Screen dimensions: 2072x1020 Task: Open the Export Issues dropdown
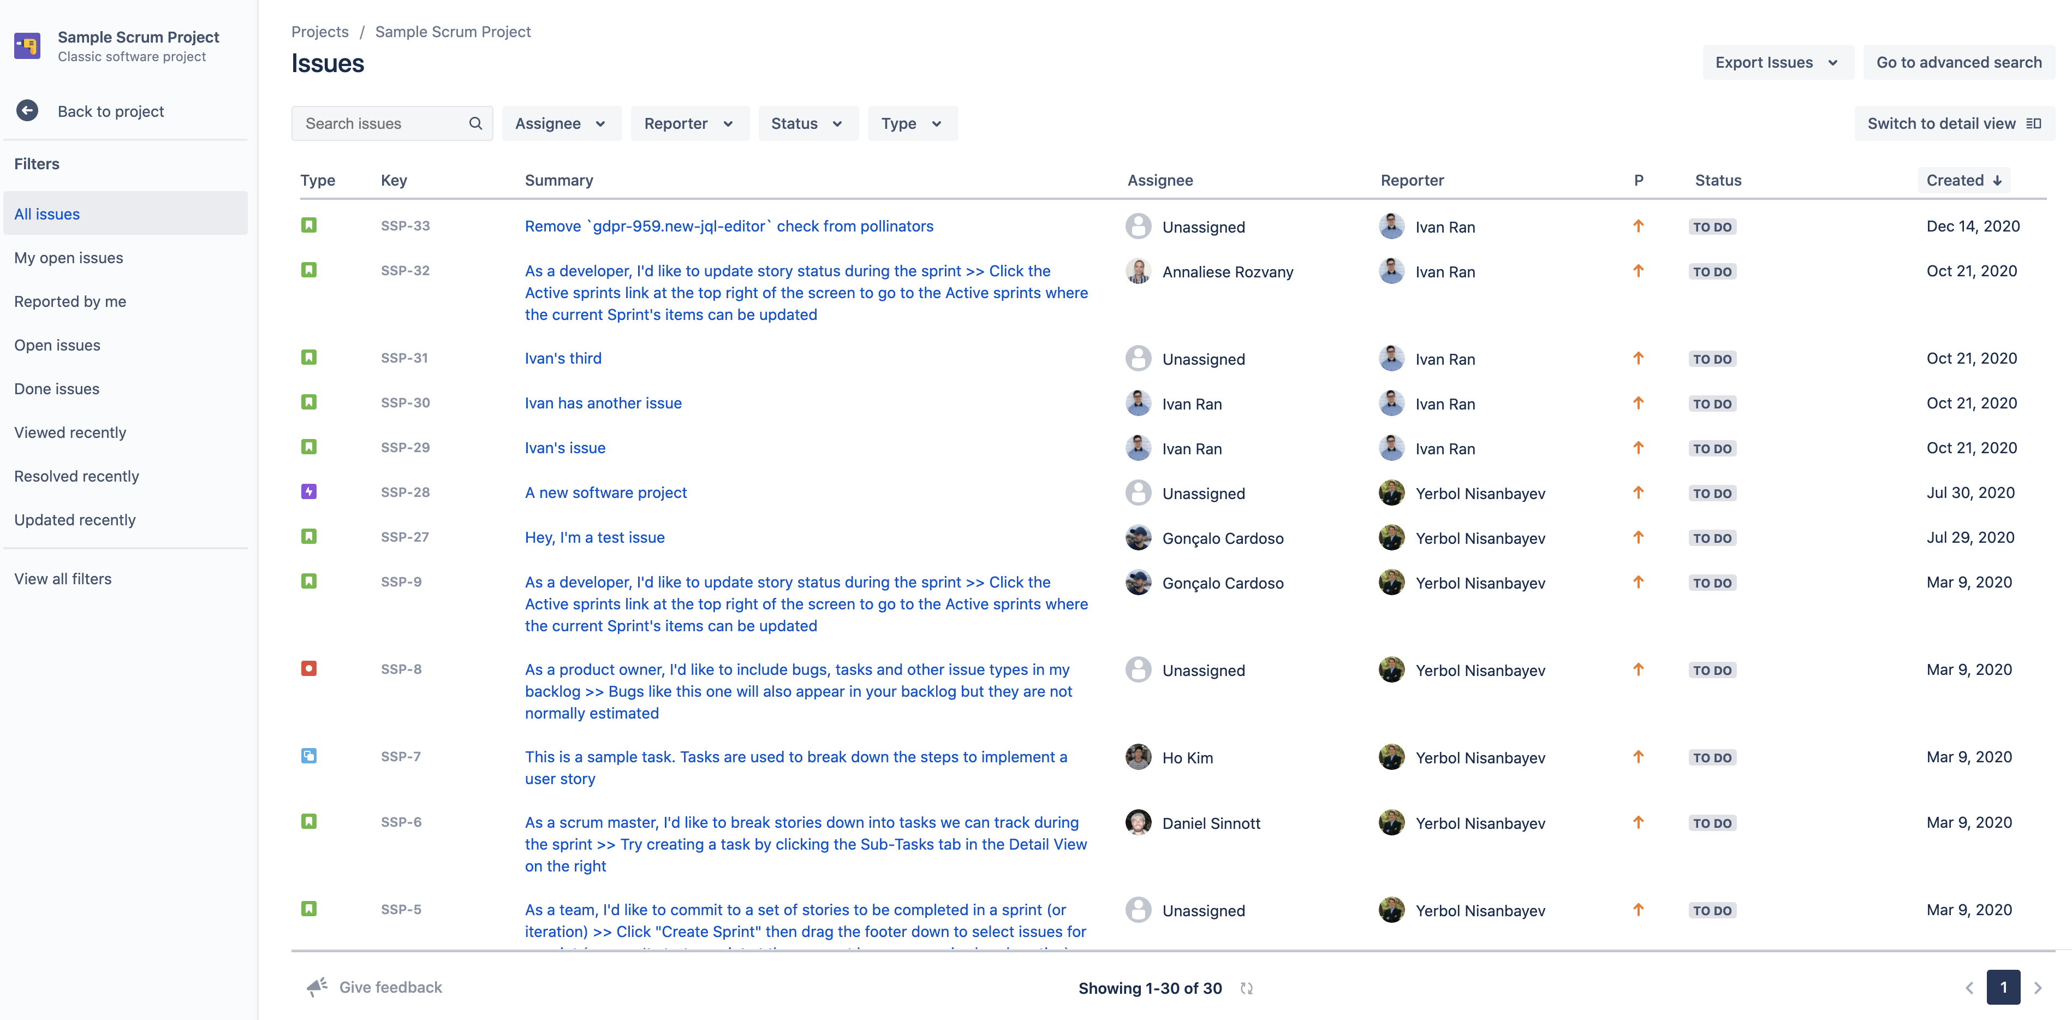[x=1778, y=62]
